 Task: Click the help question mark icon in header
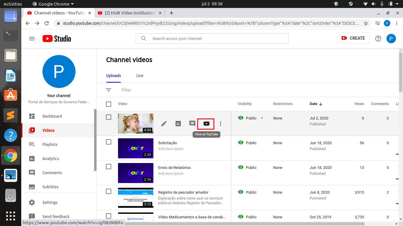coord(378,39)
